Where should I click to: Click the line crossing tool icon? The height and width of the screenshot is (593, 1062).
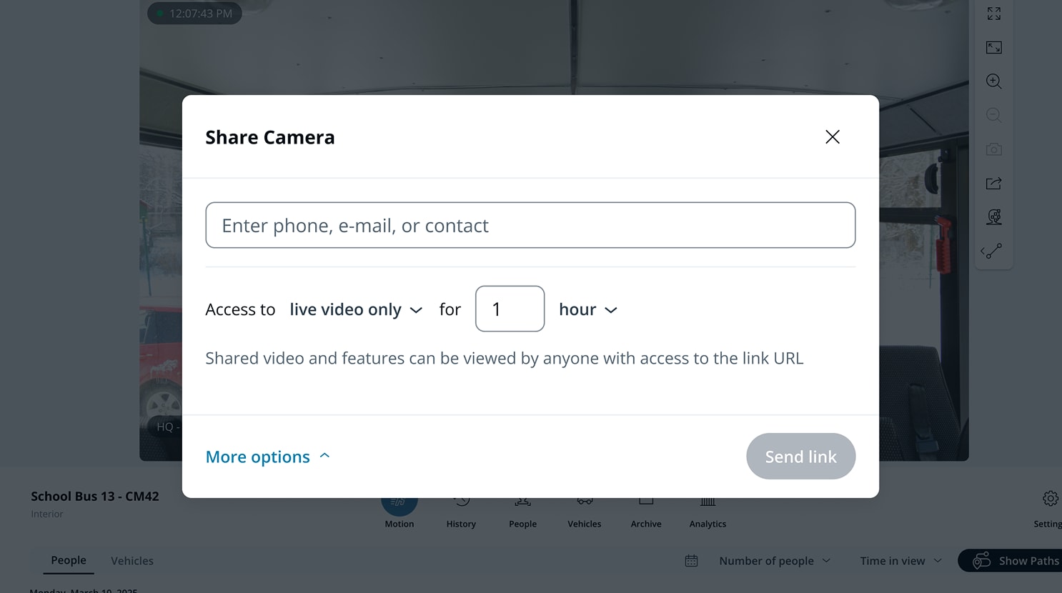tap(991, 251)
